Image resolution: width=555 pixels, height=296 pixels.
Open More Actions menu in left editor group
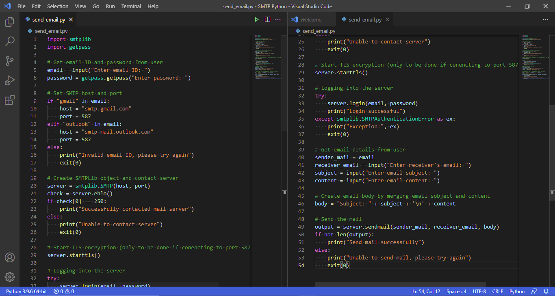click(278, 19)
